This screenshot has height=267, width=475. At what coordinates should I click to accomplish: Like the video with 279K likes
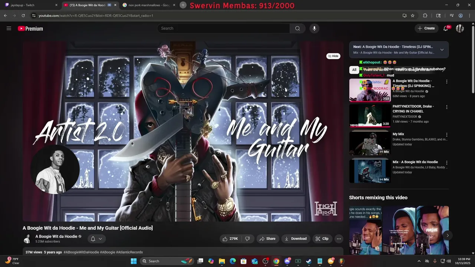tap(230, 239)
